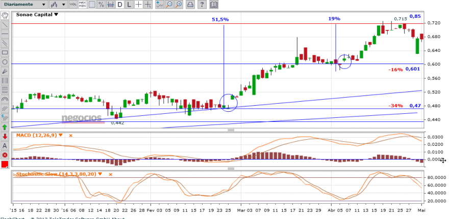
Task: Add a comparison chart line
Action: coord(160,4)
